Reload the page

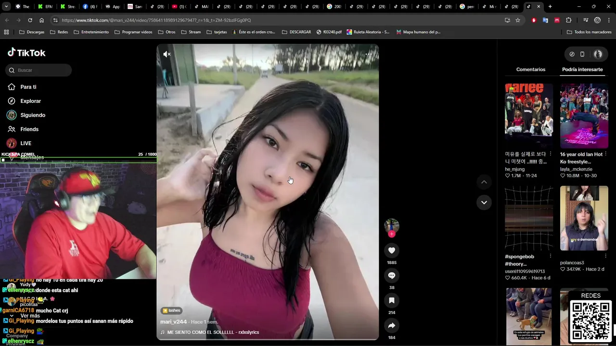pyautogui.click(x=30, y=20)
